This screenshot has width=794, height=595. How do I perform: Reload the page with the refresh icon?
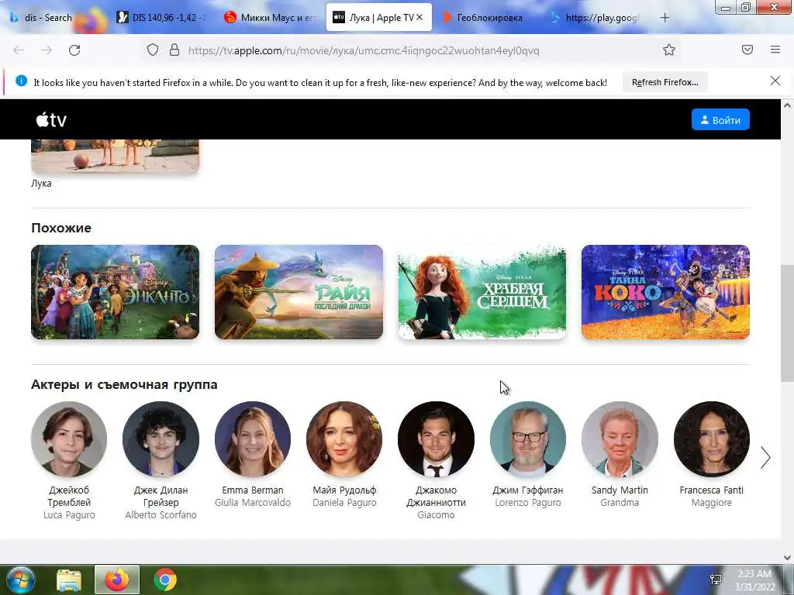[x=74, y=50]
